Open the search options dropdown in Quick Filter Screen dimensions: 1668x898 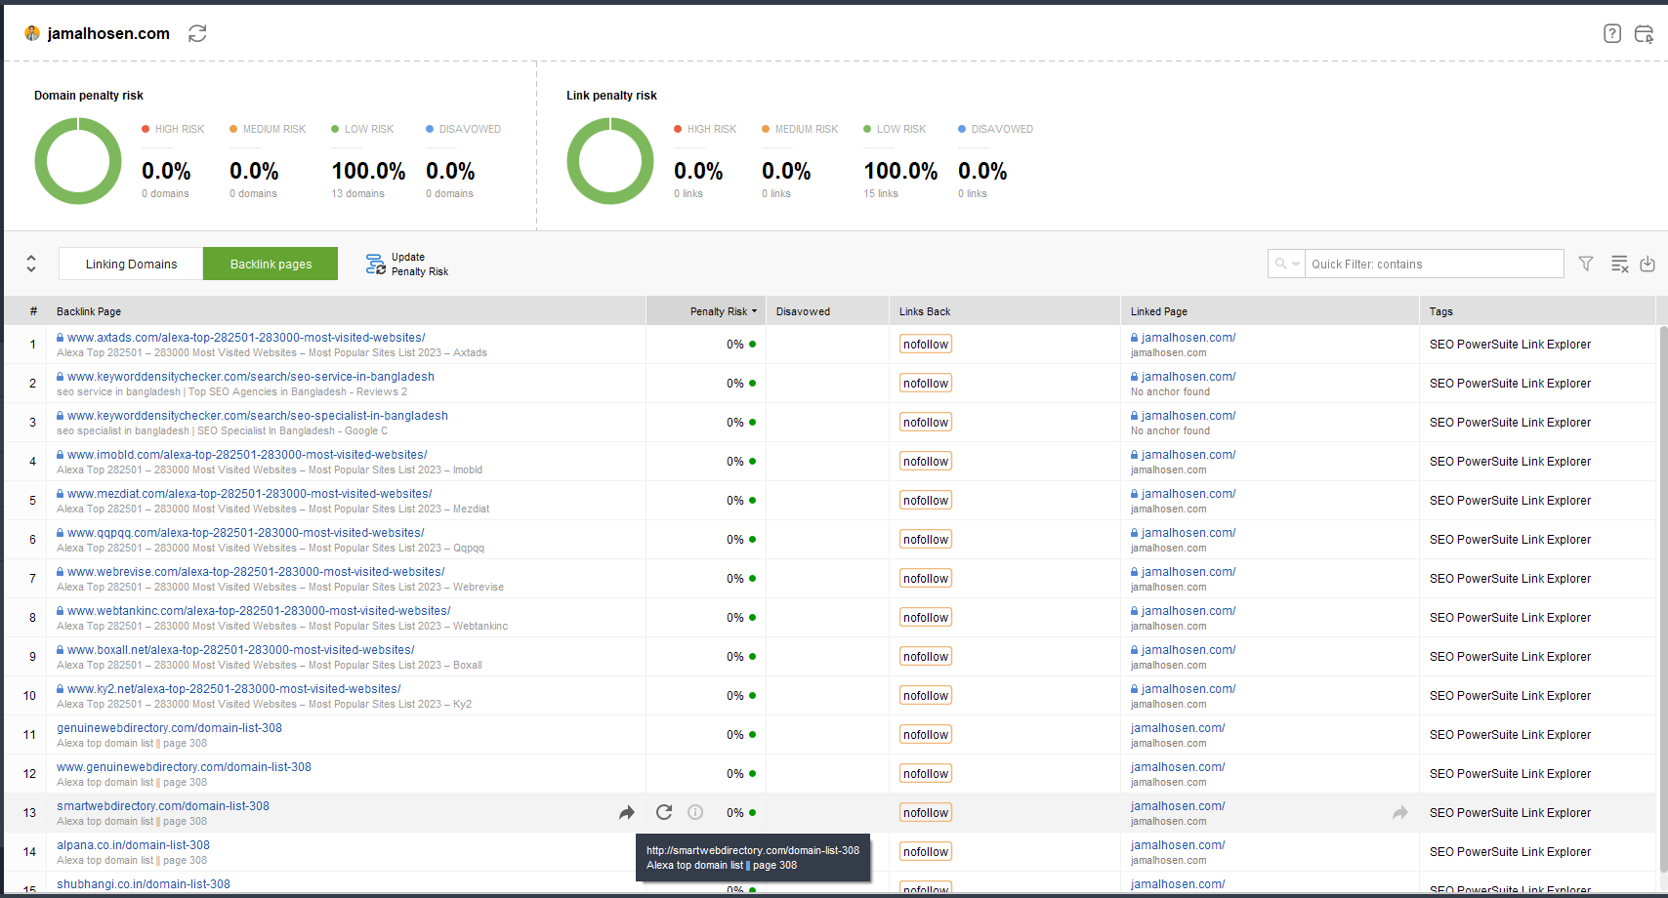1295,264
